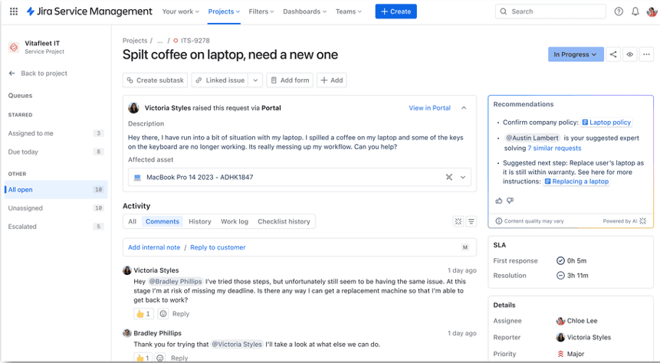Open the Unassigned queue

point(55,208)
